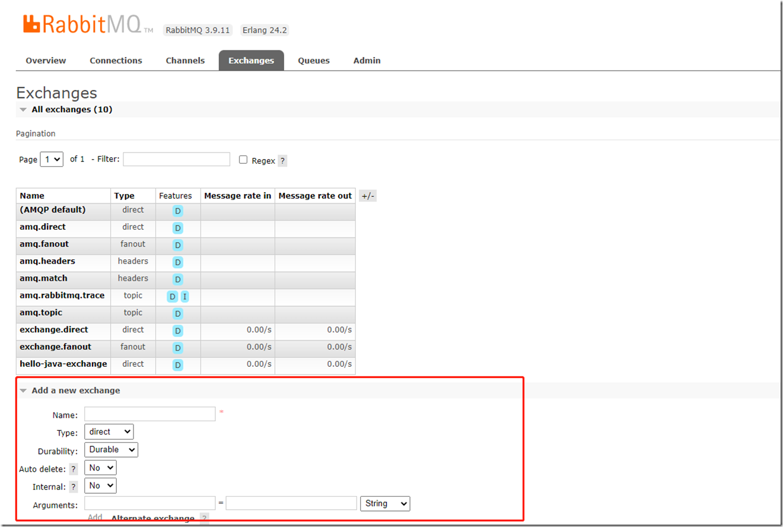The width and height of the screenshot is (783, 527).
Task: Select the Exchanges tab
Action: tap(252, 61)
